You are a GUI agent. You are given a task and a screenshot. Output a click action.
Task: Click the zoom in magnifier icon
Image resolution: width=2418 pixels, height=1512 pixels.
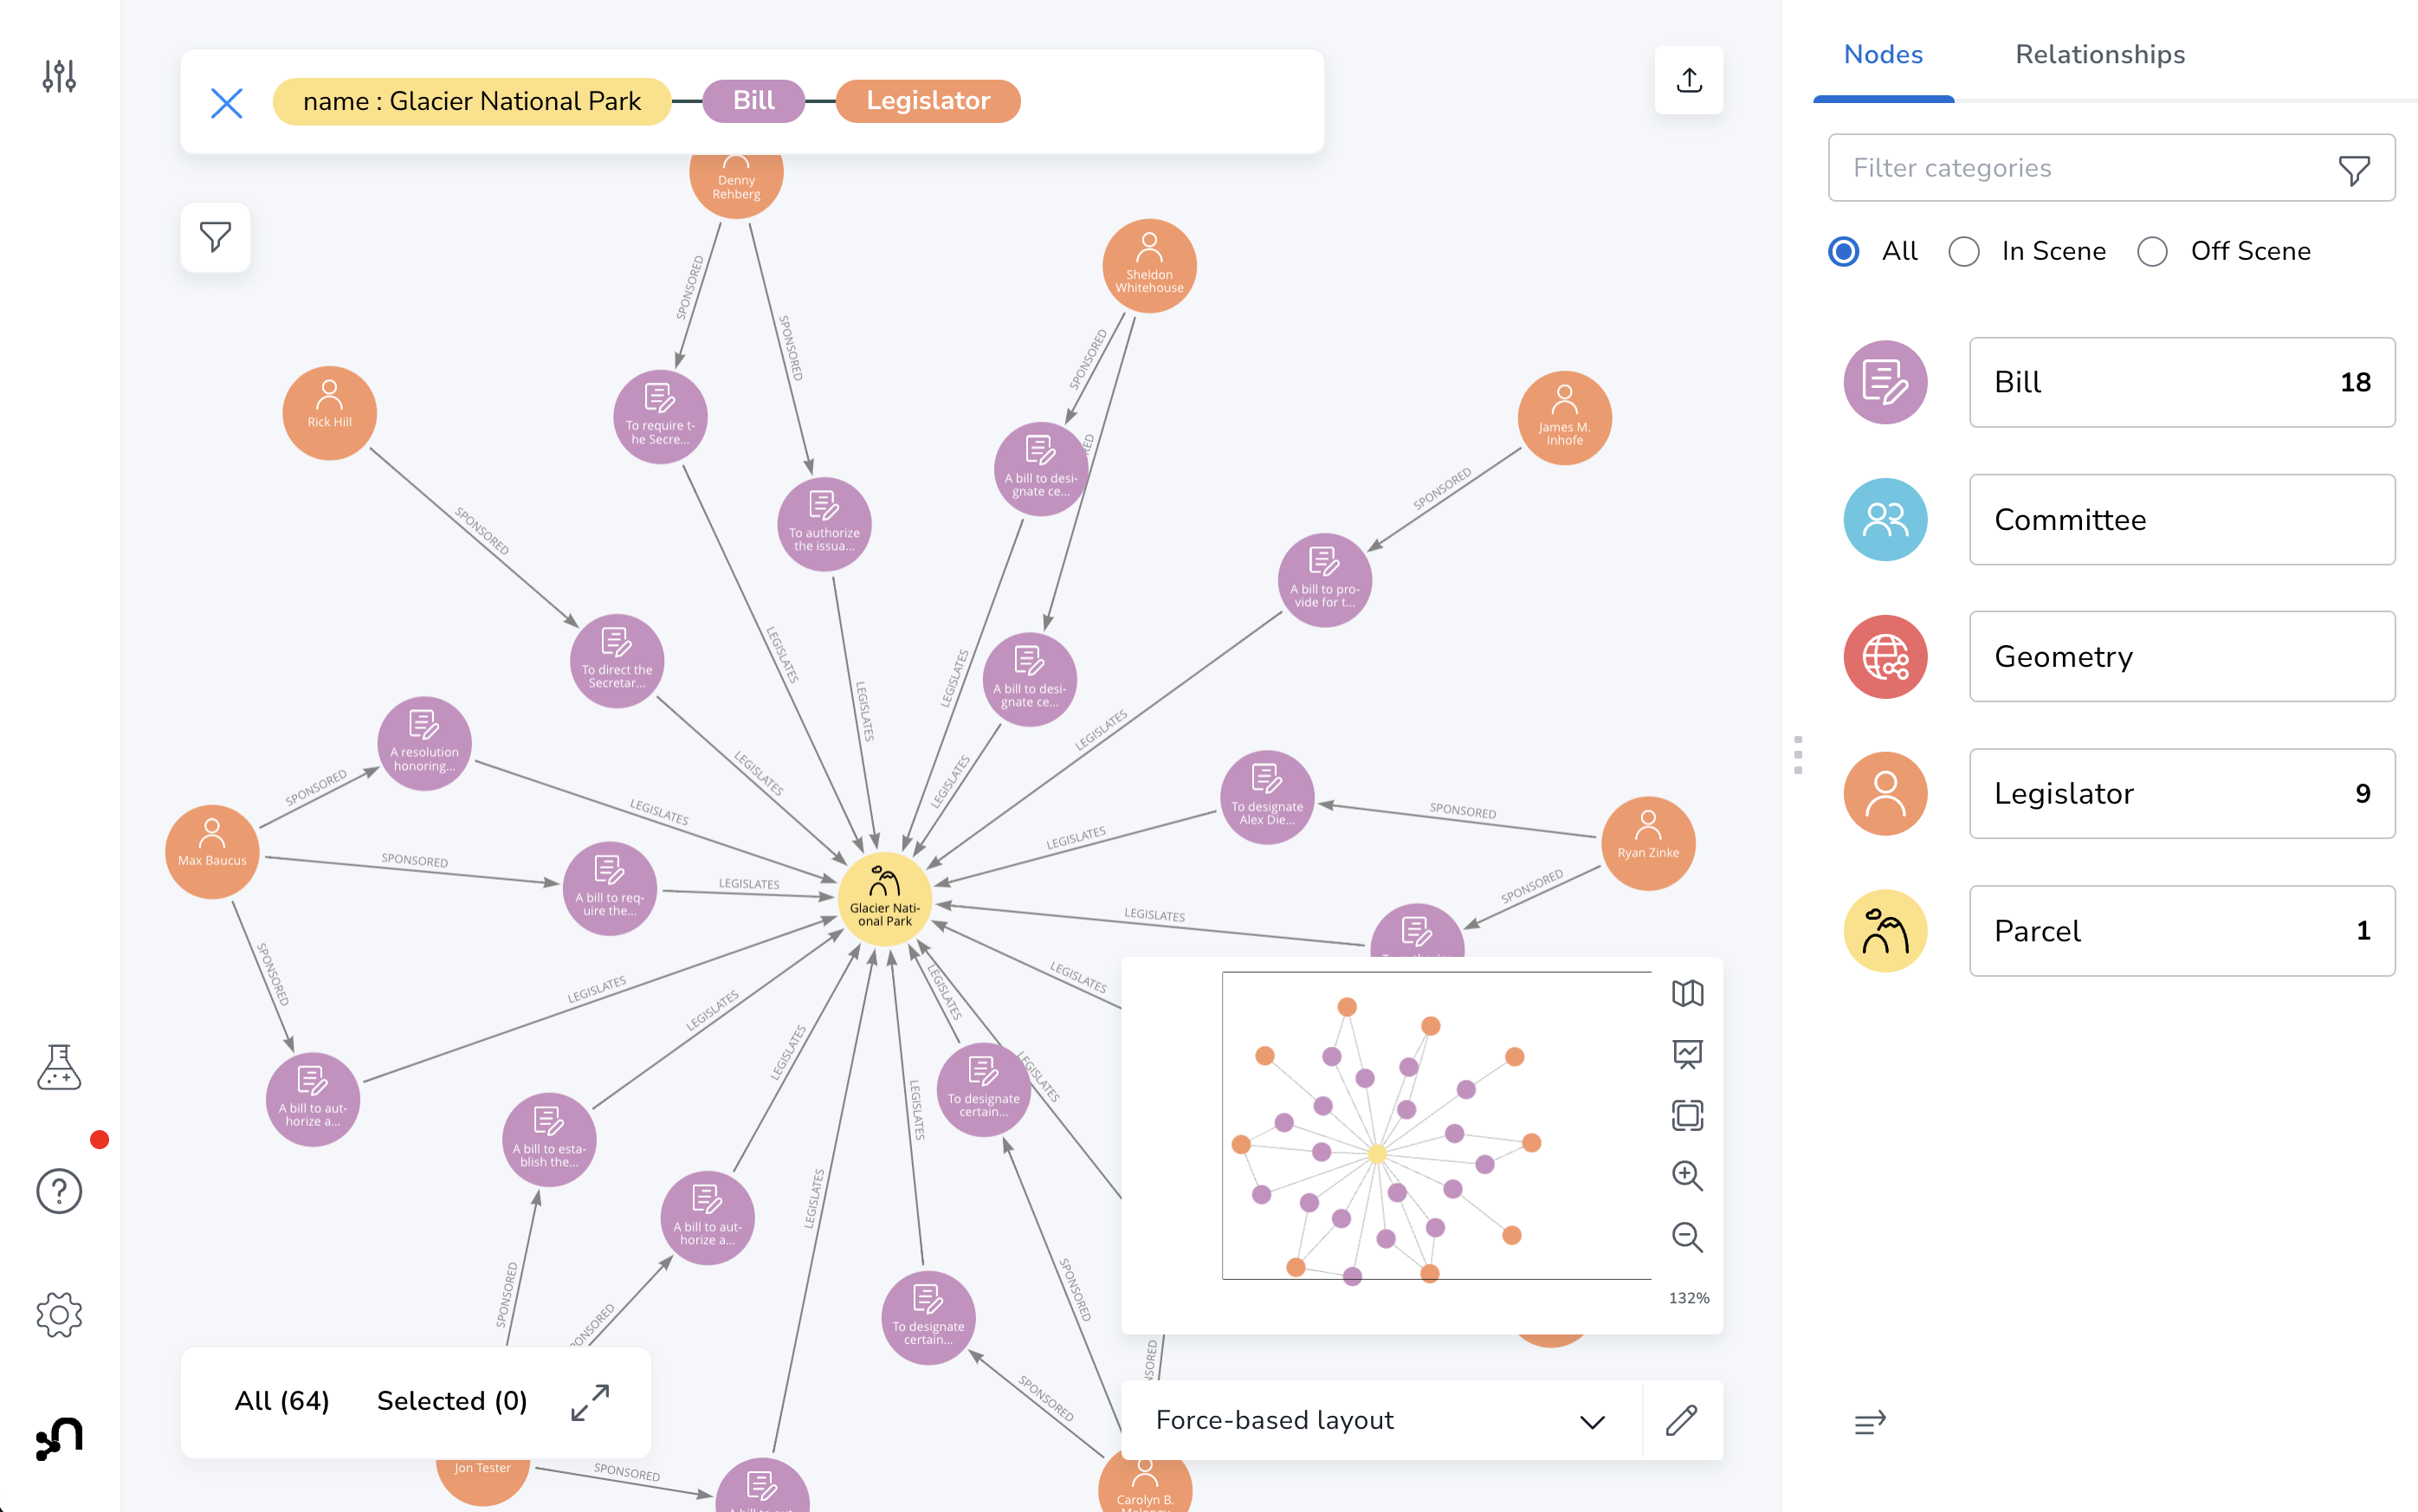tap(1687, 1176)
